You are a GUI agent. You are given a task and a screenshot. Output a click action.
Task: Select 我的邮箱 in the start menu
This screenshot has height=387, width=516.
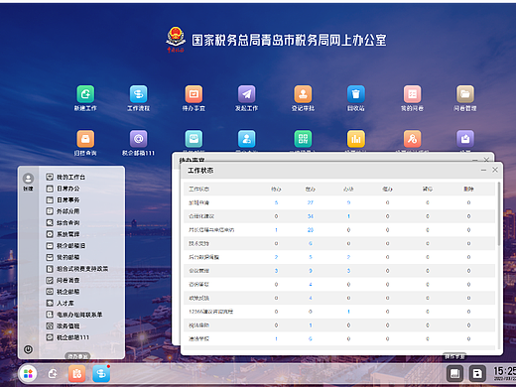63,257
